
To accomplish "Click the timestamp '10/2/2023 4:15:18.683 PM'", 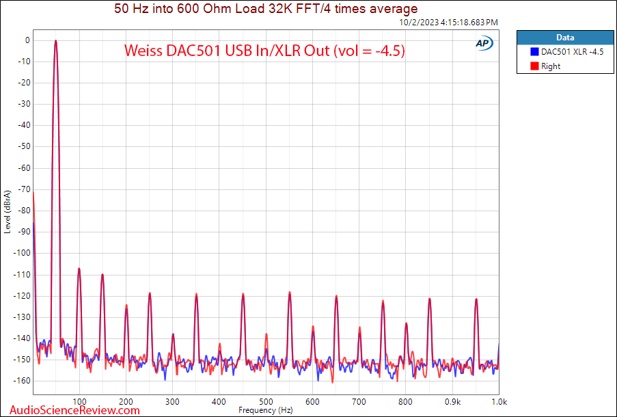I will (x=449, y=23).
